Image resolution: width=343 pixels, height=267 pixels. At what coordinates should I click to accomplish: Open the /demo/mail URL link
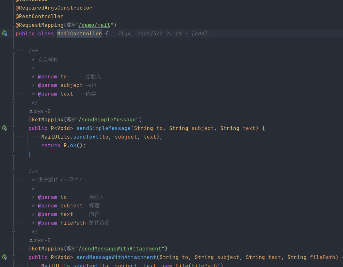pyautogui.click(x=94, y=25)
